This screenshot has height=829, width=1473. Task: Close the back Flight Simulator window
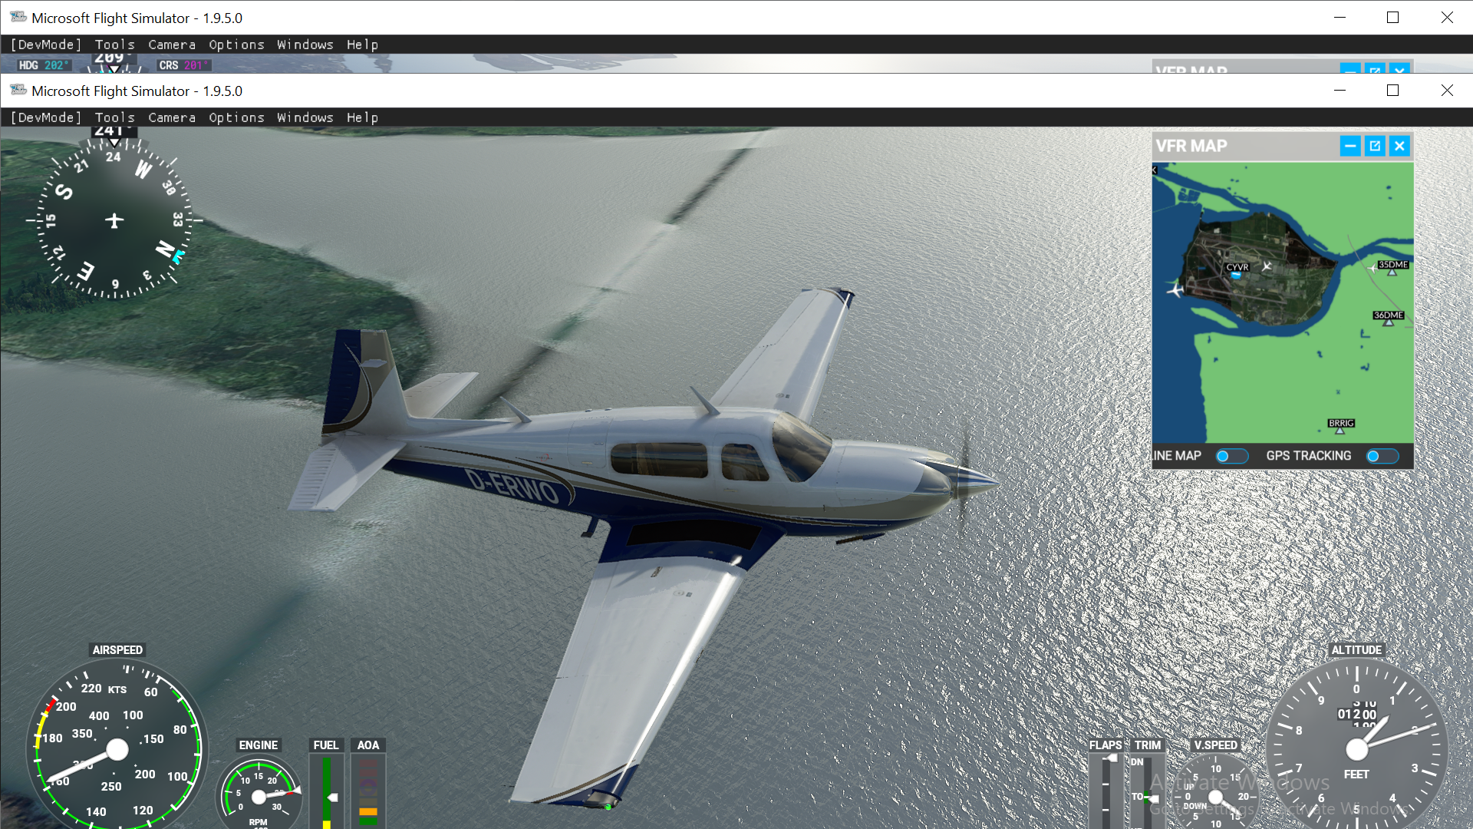point(1447,18)
